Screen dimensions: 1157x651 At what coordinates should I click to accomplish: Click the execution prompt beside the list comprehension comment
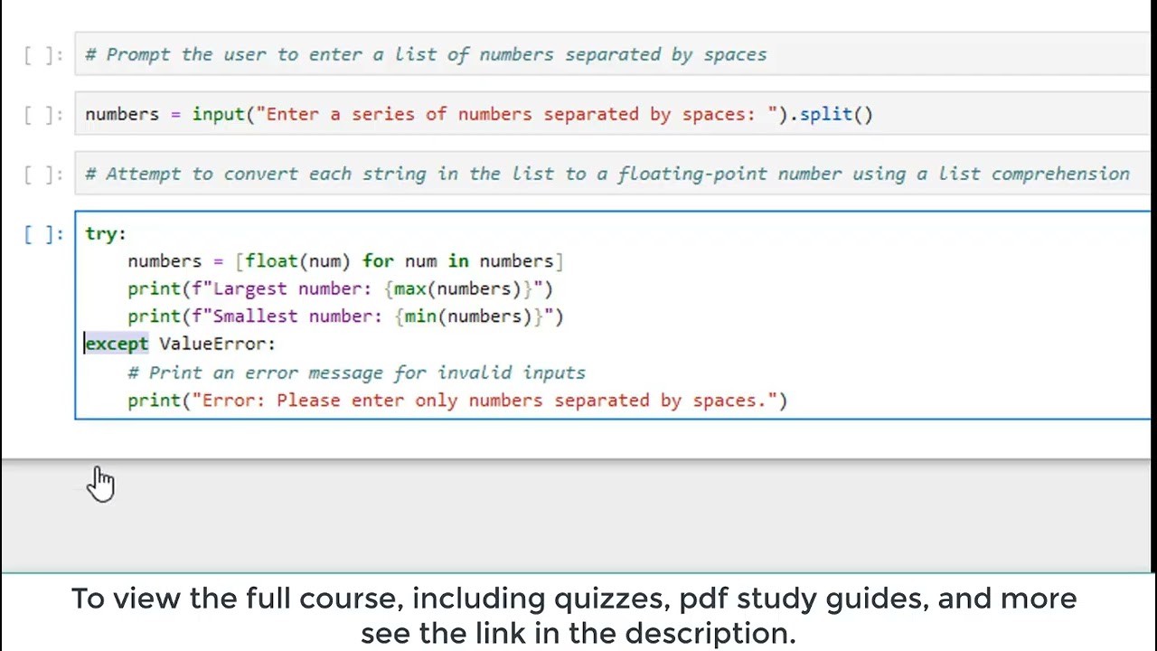tap(43, 175)
